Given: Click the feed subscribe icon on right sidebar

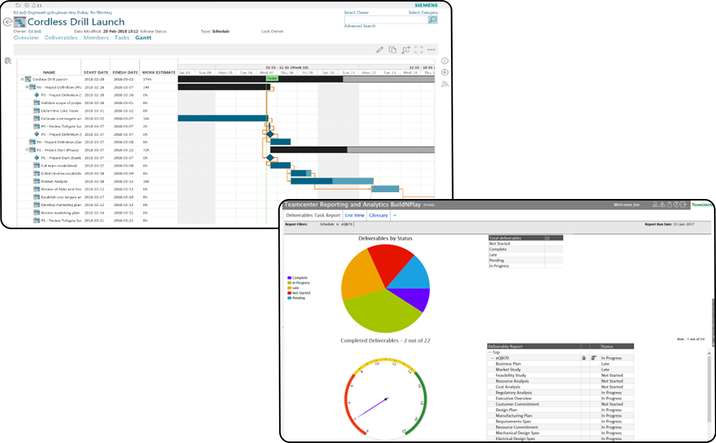Looking at the screenshot, I should [444, 84].
